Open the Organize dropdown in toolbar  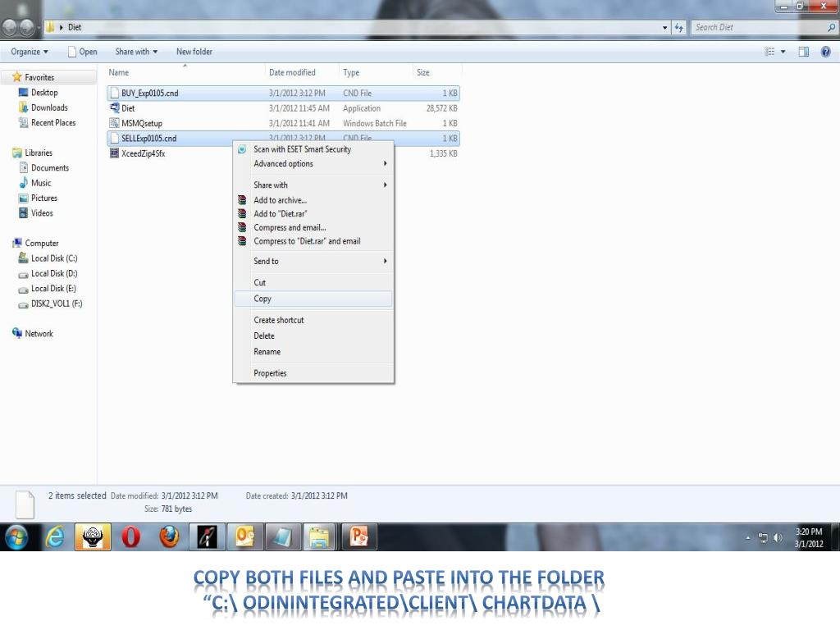(x=30, y=52)
